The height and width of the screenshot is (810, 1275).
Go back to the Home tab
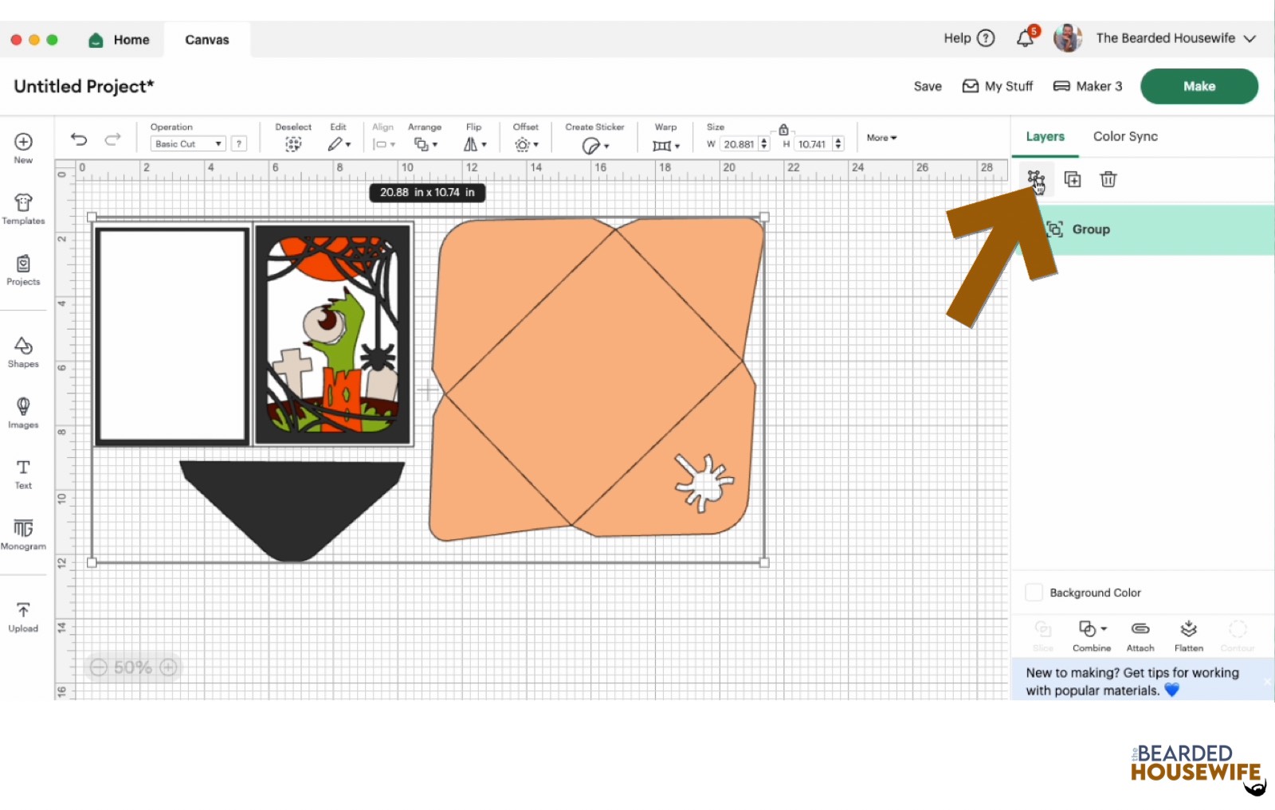point(120,39)
